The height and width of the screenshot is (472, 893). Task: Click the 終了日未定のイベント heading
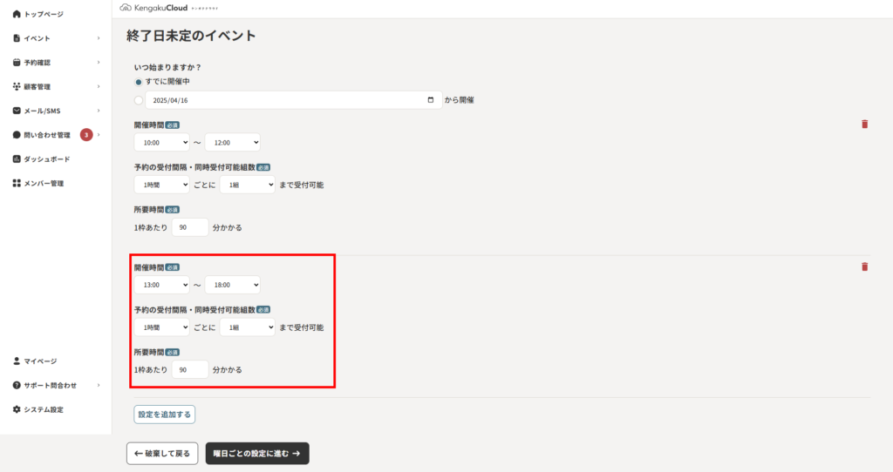191,36
